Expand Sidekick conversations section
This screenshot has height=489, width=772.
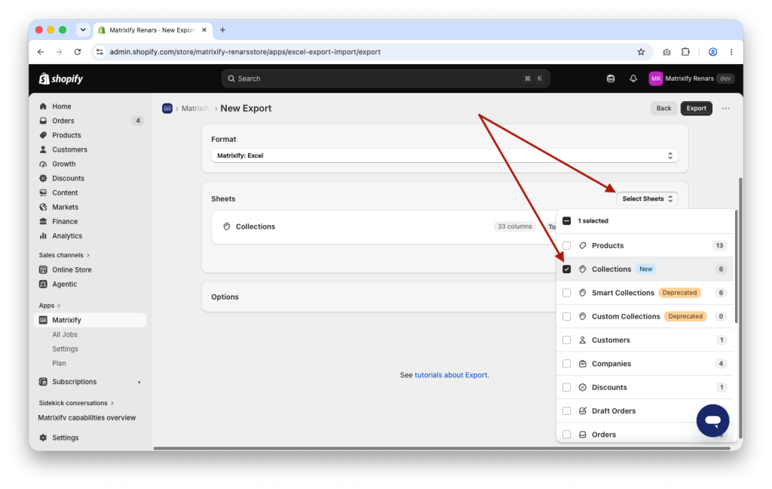76,403
